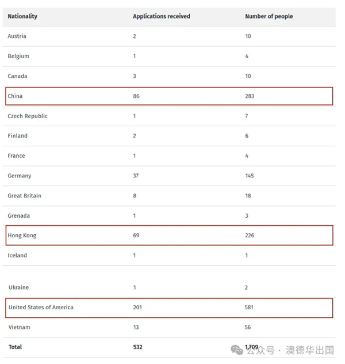
Task: Click the Number of people column header
Action: tap(269, 16)
